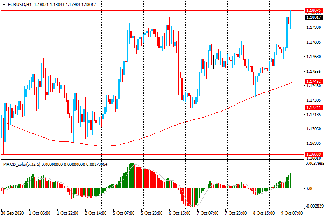The width and height of the screenshot is (324, 218).
Task: Click the 1.17060 price scale value
Action: (x=314, y=129)
